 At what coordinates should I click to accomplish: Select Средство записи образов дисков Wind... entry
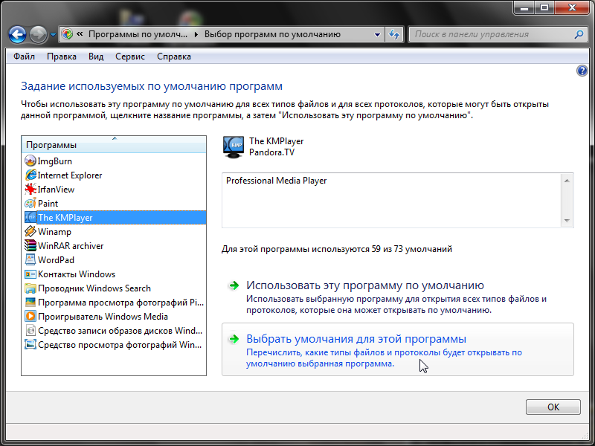(x=114, y=330)
